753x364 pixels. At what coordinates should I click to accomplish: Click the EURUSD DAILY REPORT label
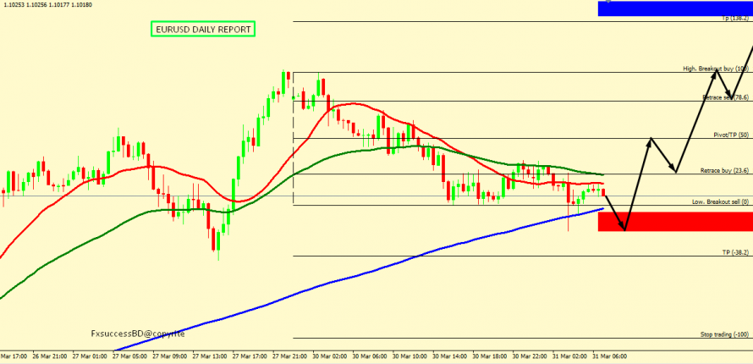[203, 29]
